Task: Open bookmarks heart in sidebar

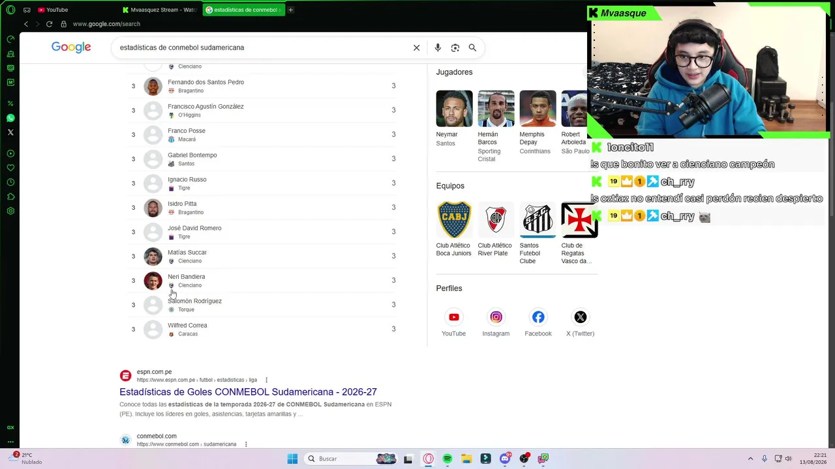Action: [x=10, y=168]
